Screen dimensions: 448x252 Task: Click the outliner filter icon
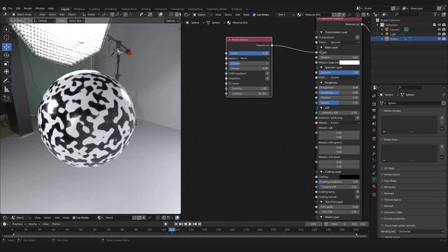[x=435, y=14]
